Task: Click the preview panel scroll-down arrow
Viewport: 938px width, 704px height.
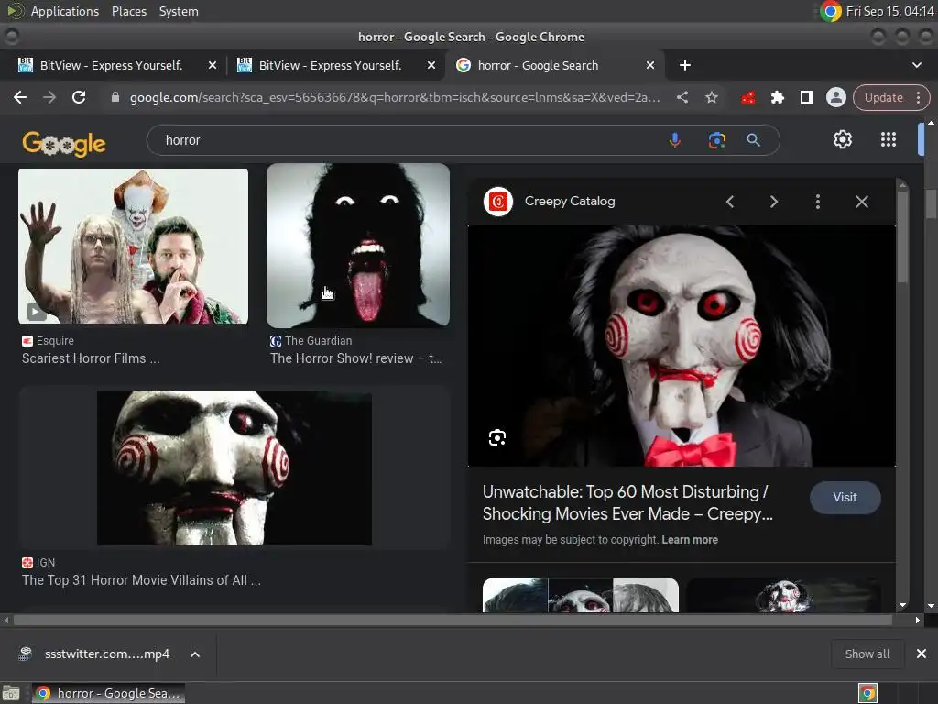Action: (x=902, y=605)
